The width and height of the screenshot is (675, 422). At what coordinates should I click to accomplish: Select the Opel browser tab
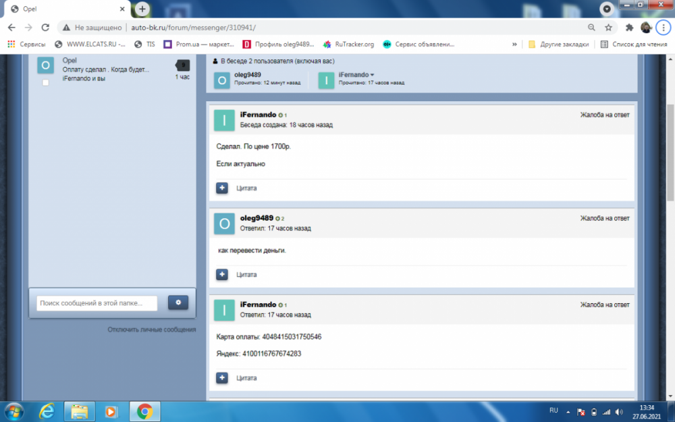[x=67, y=9]
